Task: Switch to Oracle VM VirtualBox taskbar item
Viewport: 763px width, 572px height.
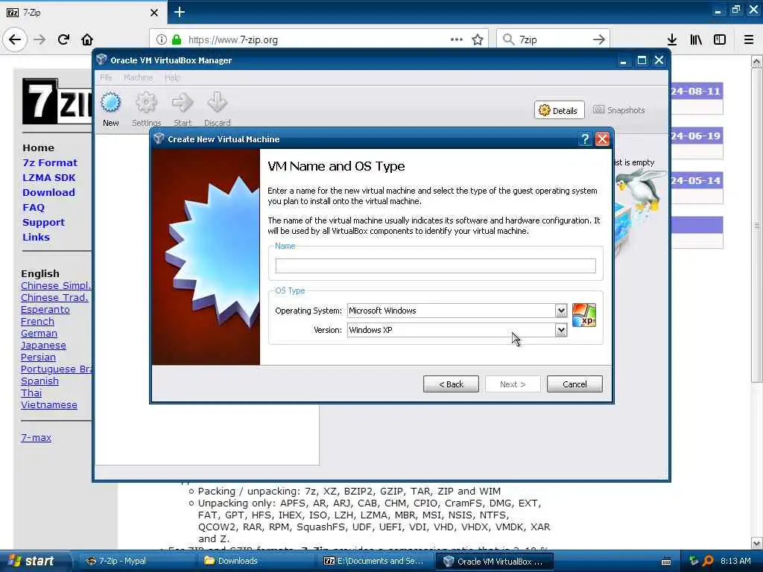Action: 495,562
